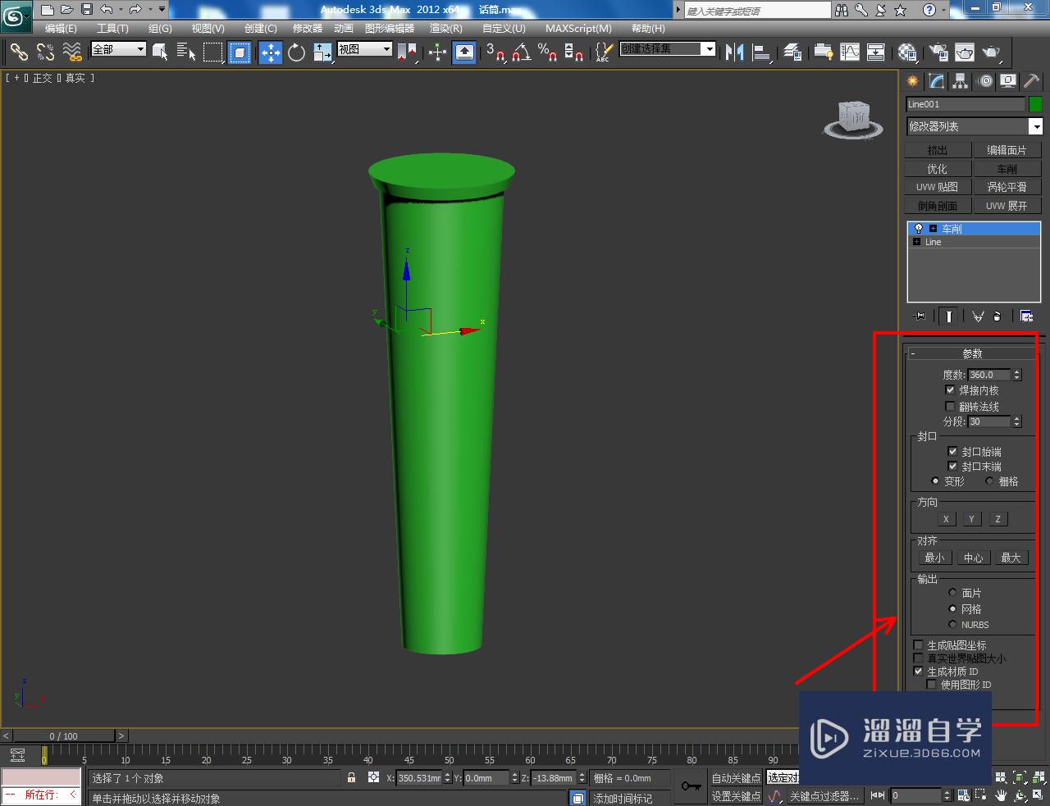Open MAXScript(M) menu

tap(578, 29)
